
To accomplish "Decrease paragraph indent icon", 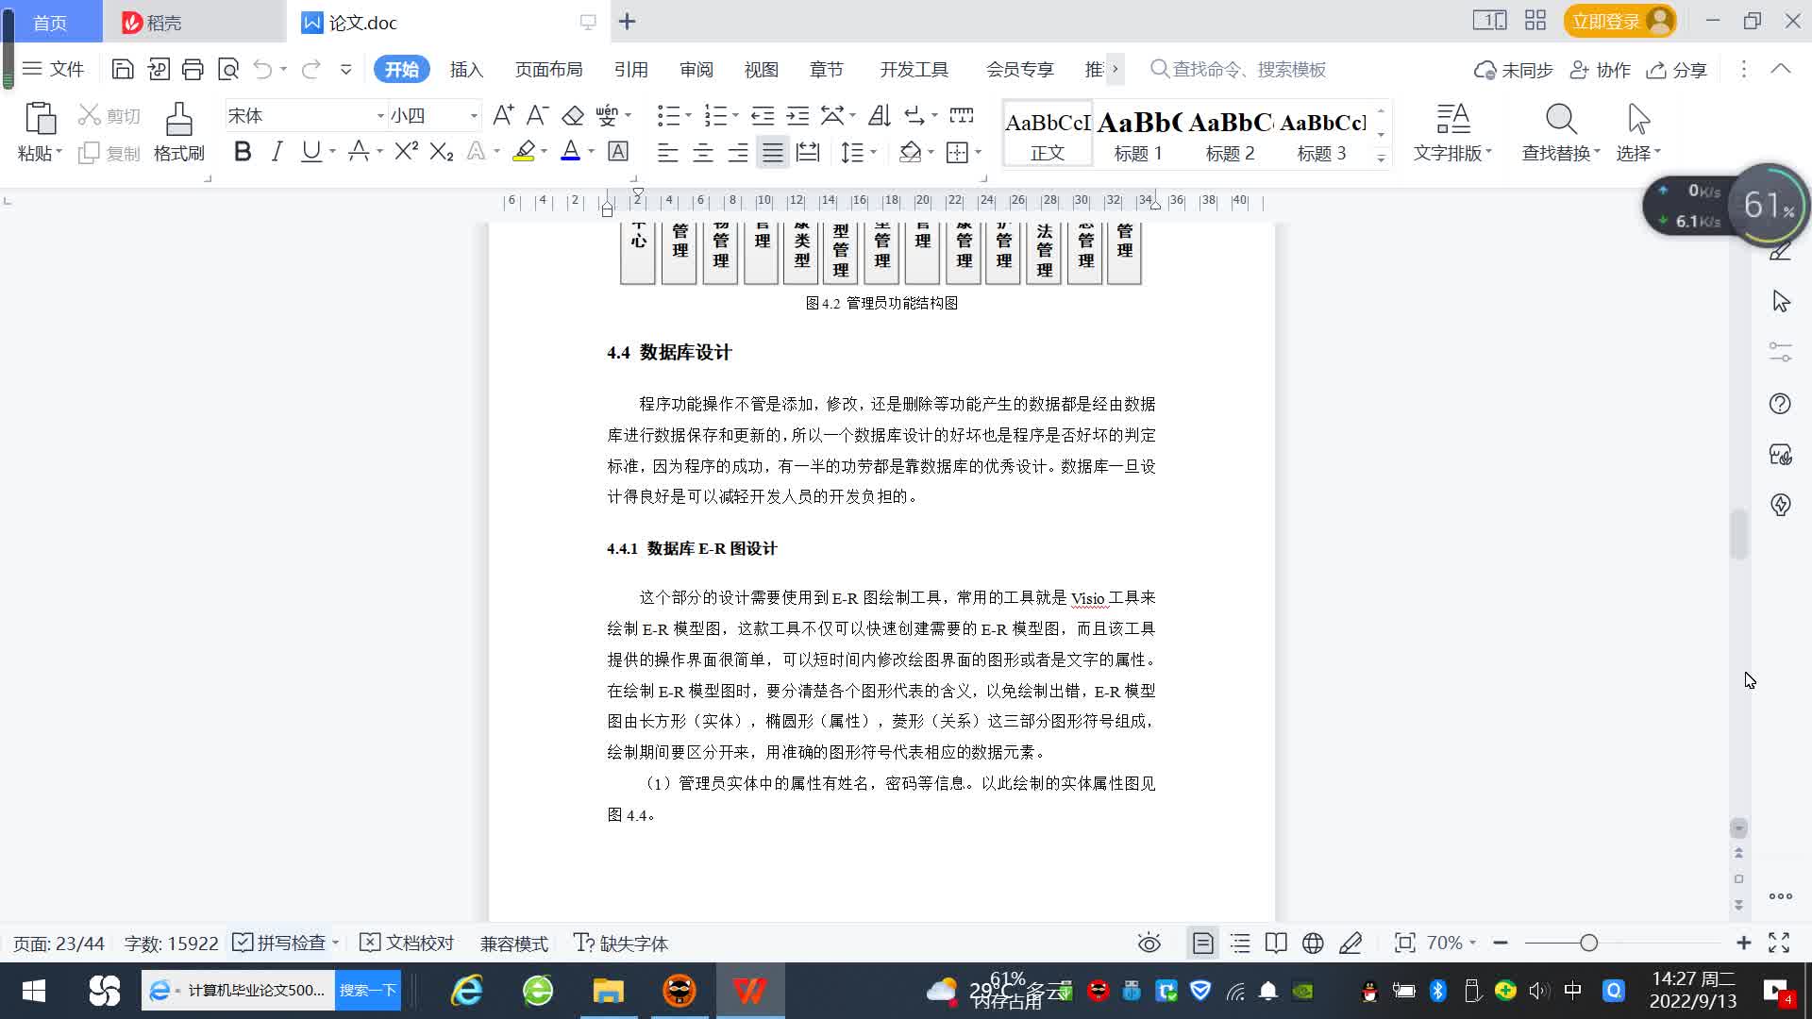I will (x=763, y=115).
